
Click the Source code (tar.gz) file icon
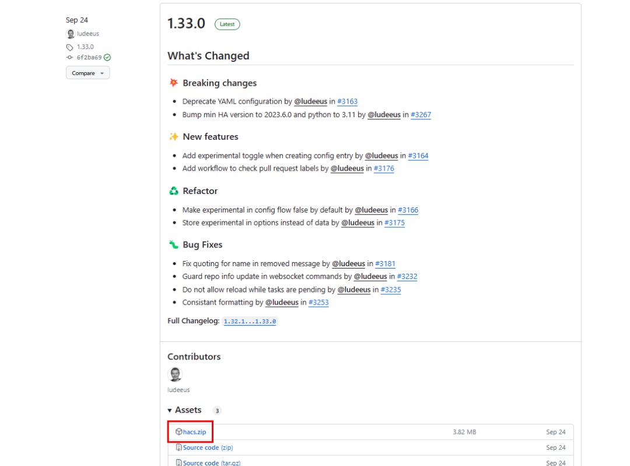coord(179,463)
